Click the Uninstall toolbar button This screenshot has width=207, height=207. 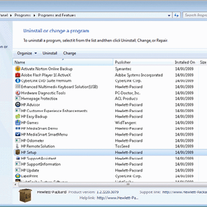(50, 53)
